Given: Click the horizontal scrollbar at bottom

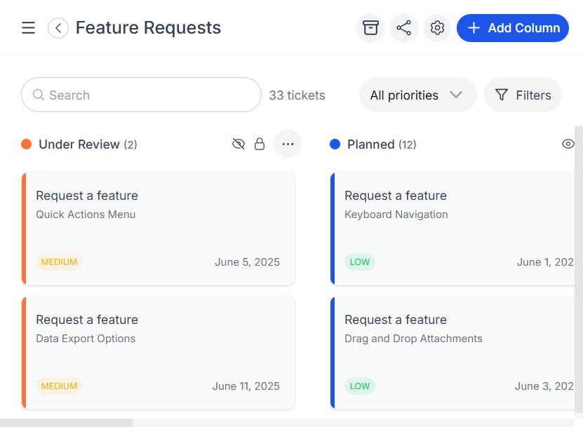Looking at the screenshot, I should tap(67, 423).
